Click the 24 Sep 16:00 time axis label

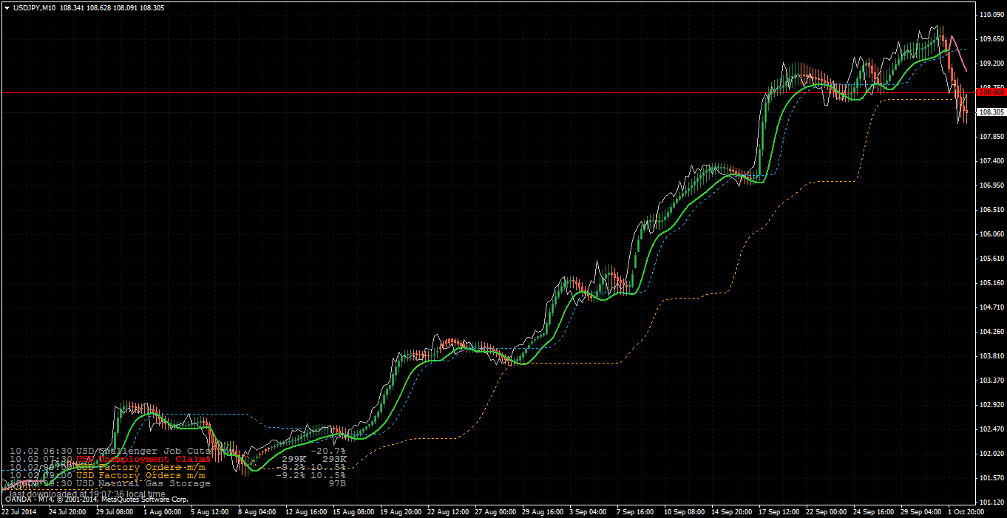875,511
